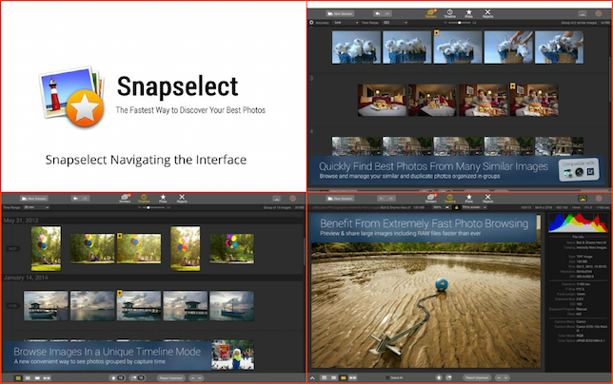Screen dimensions: 613x384
Task: Click star pick button in anchor window footer
Action: click(x=439, y=378)
